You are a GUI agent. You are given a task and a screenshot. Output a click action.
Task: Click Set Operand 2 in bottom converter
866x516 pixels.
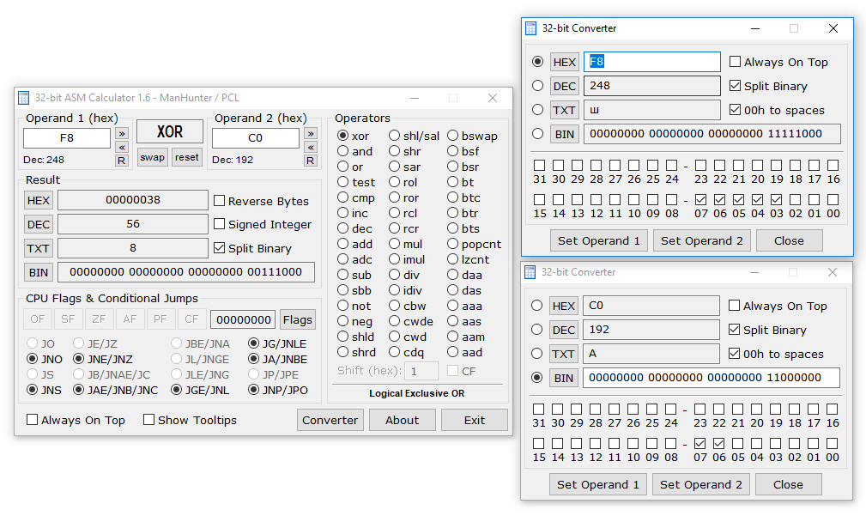(701, 484)
